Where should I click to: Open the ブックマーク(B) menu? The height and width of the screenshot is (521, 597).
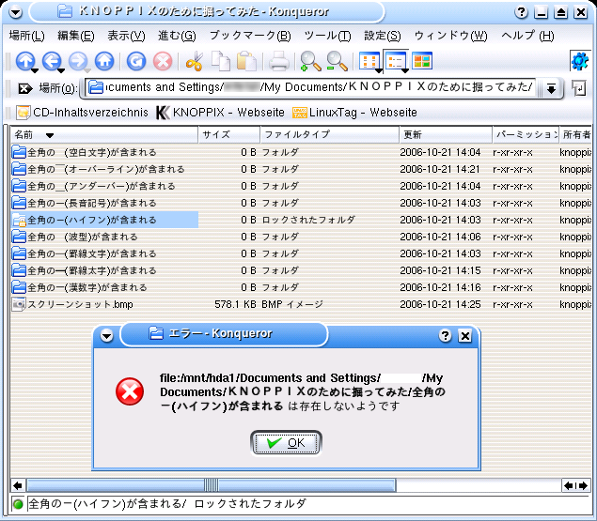pyautogui.click(x=250, y=36)
